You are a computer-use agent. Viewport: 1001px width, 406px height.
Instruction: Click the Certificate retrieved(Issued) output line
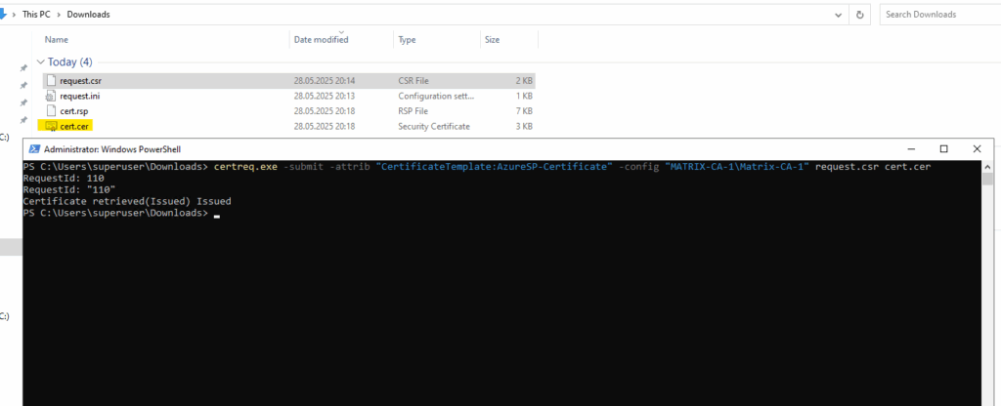coord(127,201)
